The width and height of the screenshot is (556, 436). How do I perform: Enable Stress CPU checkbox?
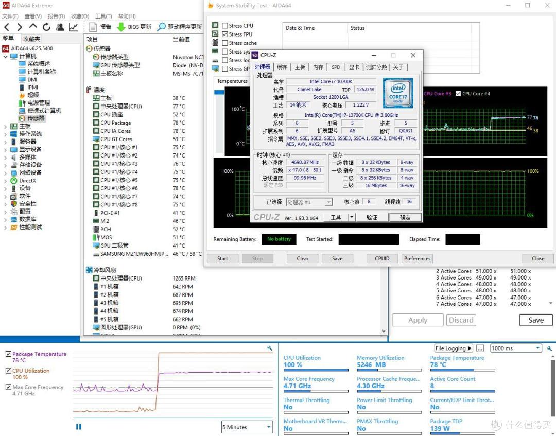225,26
